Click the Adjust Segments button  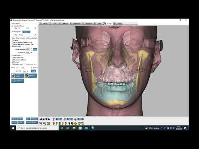[x=17, y=81]
